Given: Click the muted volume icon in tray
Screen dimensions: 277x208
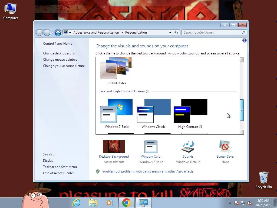Looking at the screenshot, I should 250,203.
